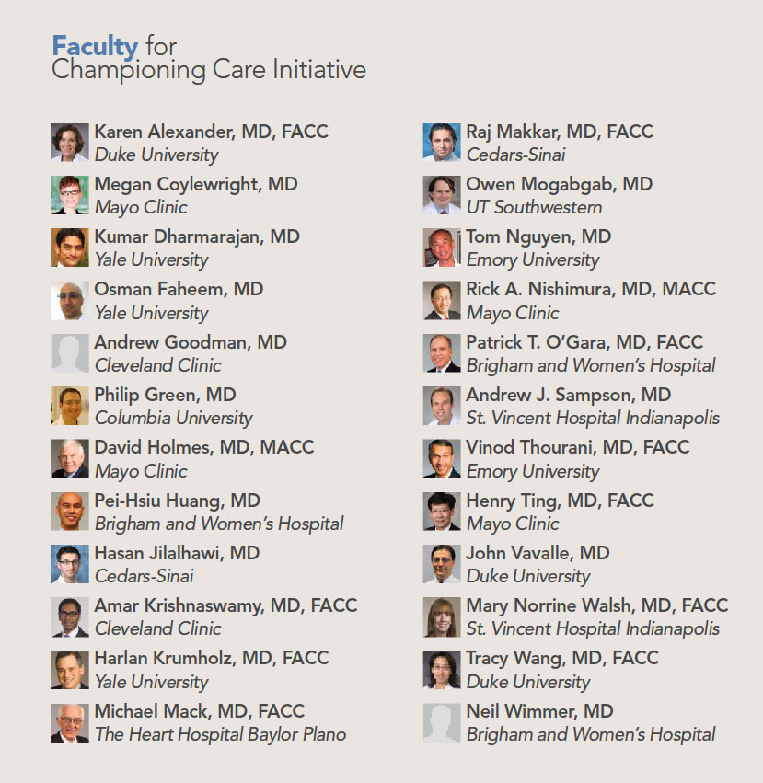Open the Cedars-Sinai affiliation under Hasan Jilalhawi
The height and width of the screenshot is (783, 763).
point(145,576)
